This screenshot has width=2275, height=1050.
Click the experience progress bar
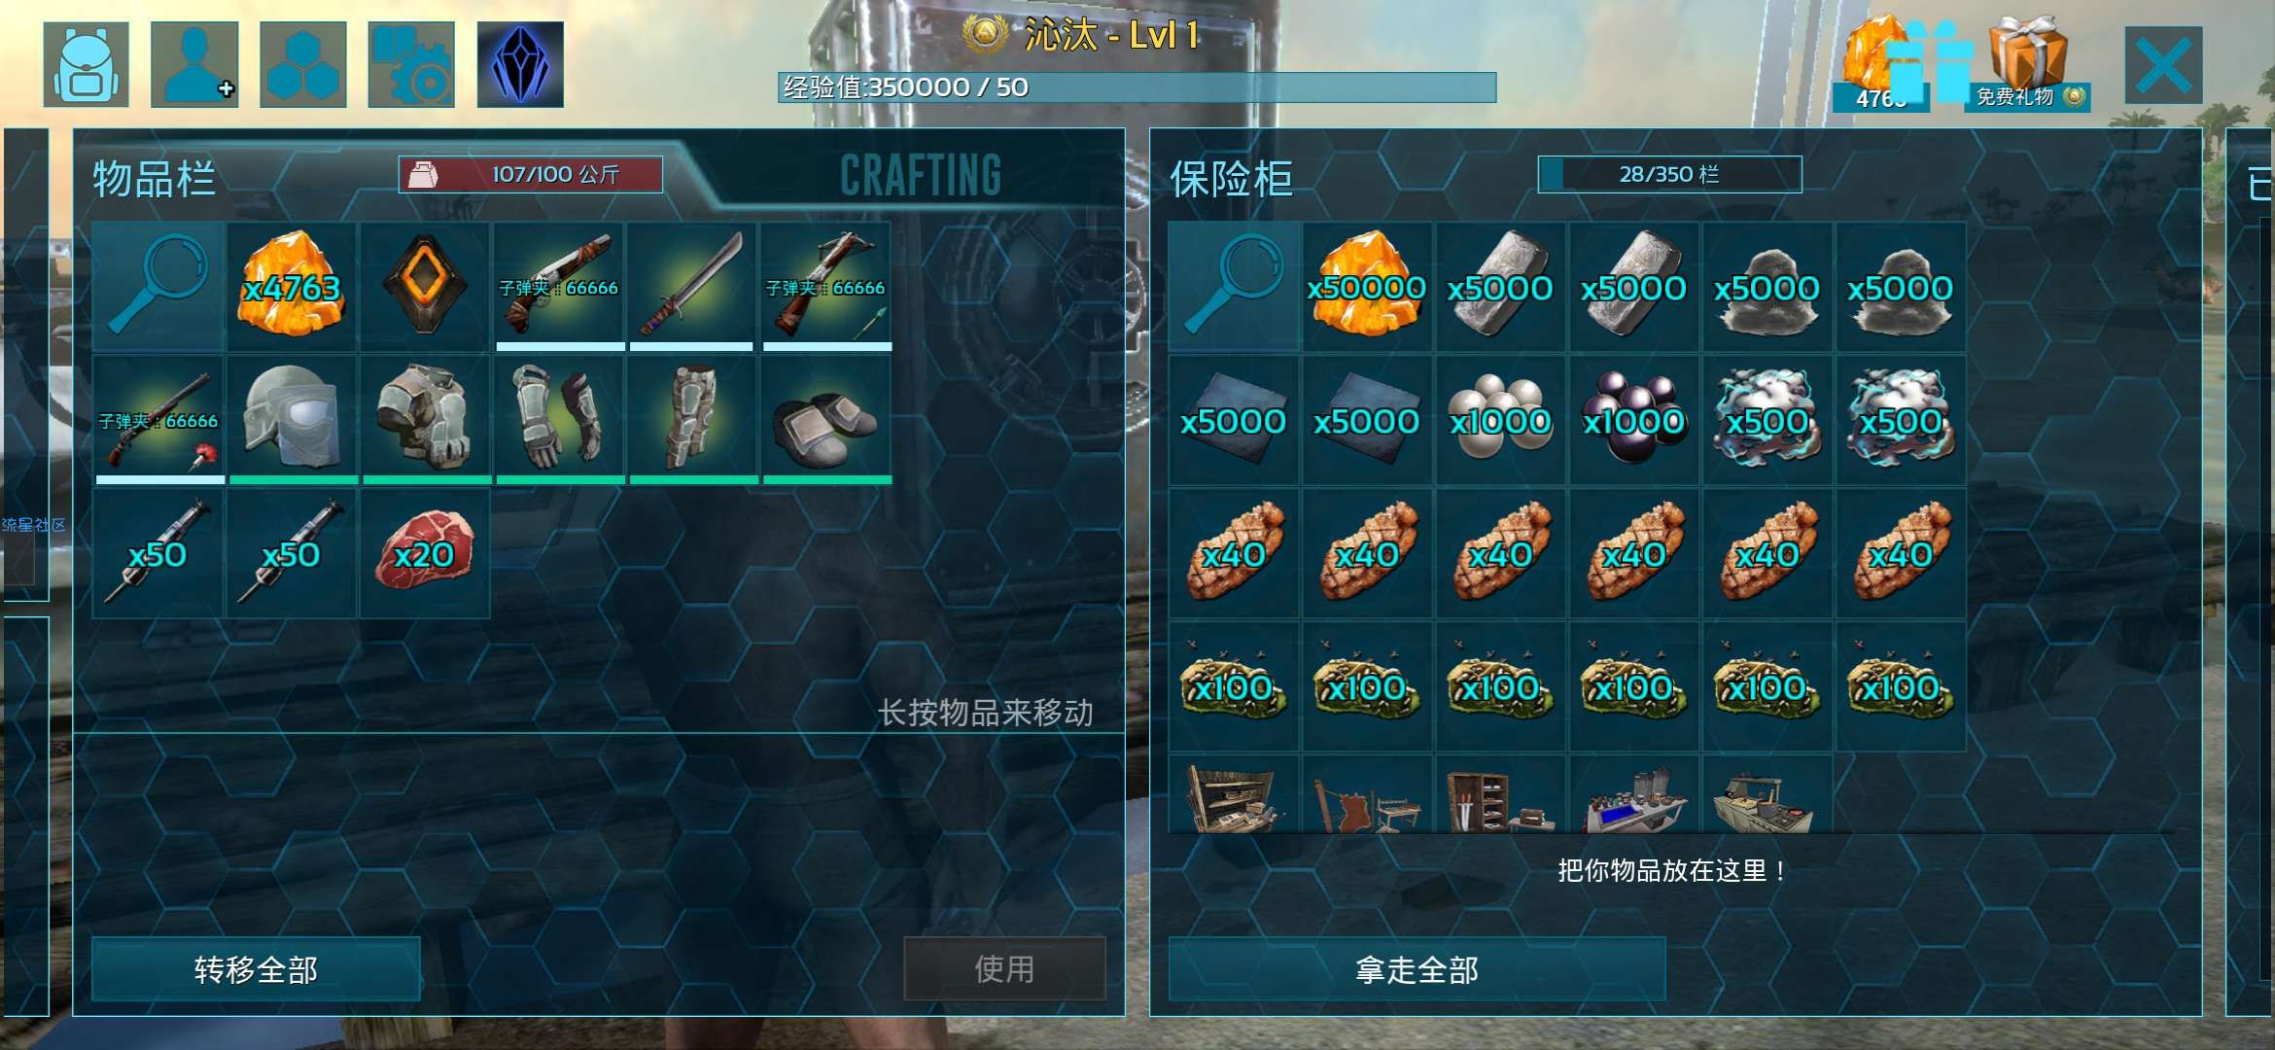point(1137,87)
